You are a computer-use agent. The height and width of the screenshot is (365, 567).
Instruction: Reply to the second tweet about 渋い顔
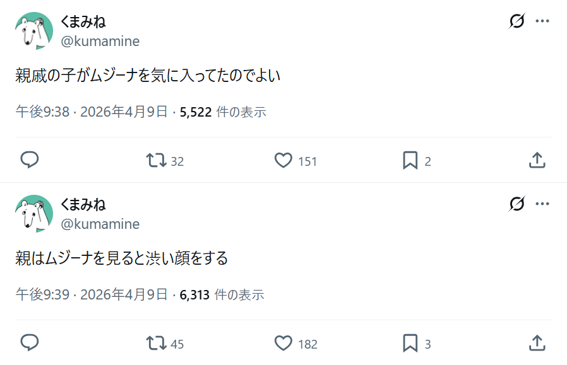(x=30, y=343)
